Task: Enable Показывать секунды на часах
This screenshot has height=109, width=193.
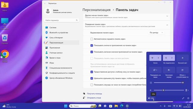Action: coord(92,85)
